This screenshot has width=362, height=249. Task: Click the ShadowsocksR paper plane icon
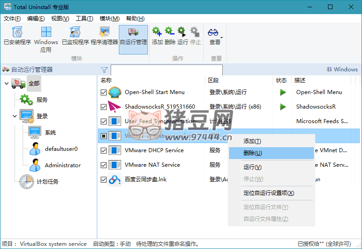(114, 107)
